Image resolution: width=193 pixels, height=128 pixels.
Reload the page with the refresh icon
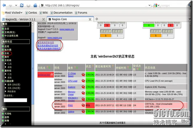click(x=22, y=5)
